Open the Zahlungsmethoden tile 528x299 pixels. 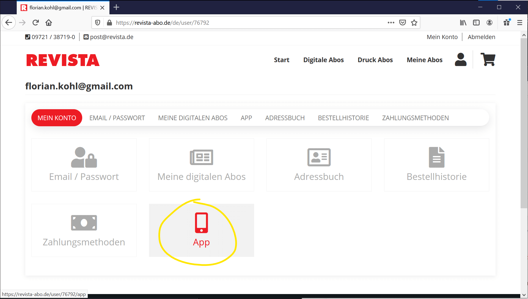click(x=84, y=230)
